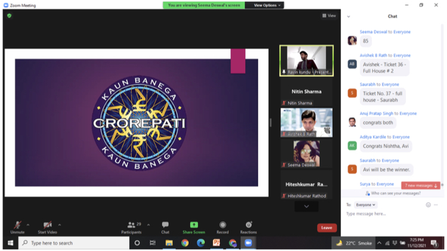Select Nitin Sharma's video tile
The image size is (447, 251).
[x=307, y=92]
